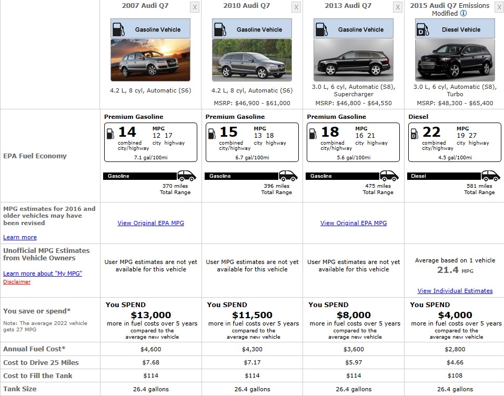
Task: Click the 2007 Gasoline Vehicle banner
Action: coord(150,28)
